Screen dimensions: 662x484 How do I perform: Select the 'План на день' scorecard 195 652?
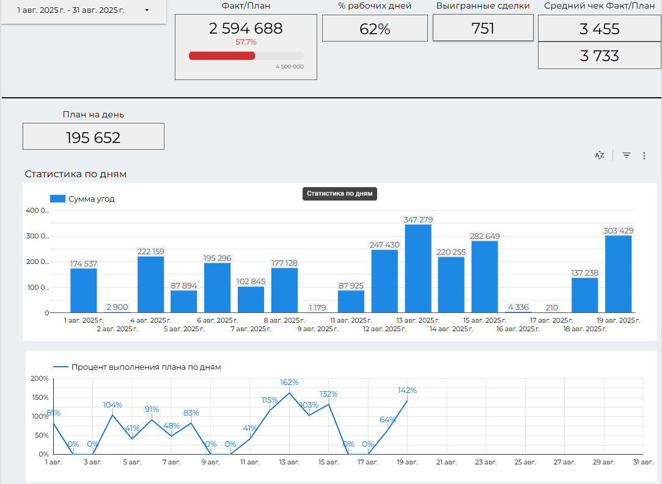click(x=94, y=137)
